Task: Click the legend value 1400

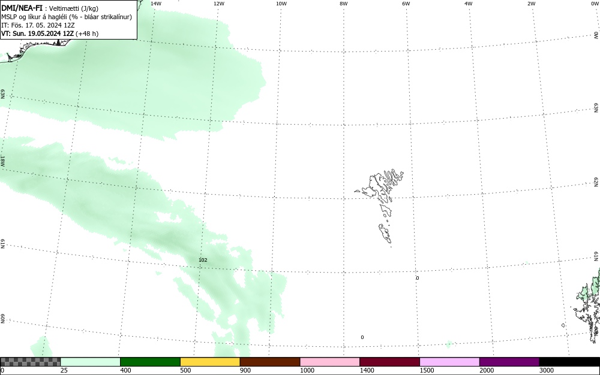Action: point(367,370)
